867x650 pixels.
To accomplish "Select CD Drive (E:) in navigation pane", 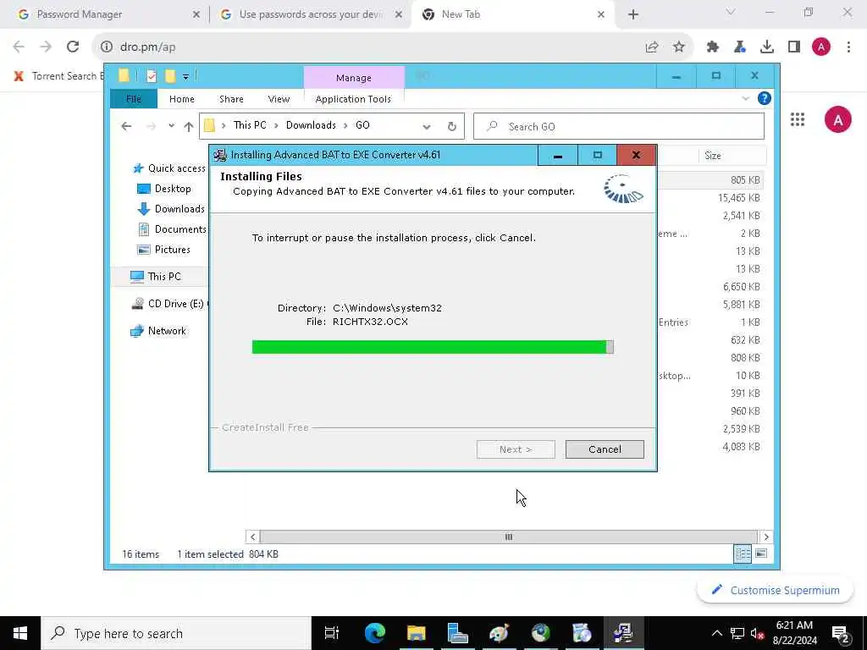I will tap(168, 304).
